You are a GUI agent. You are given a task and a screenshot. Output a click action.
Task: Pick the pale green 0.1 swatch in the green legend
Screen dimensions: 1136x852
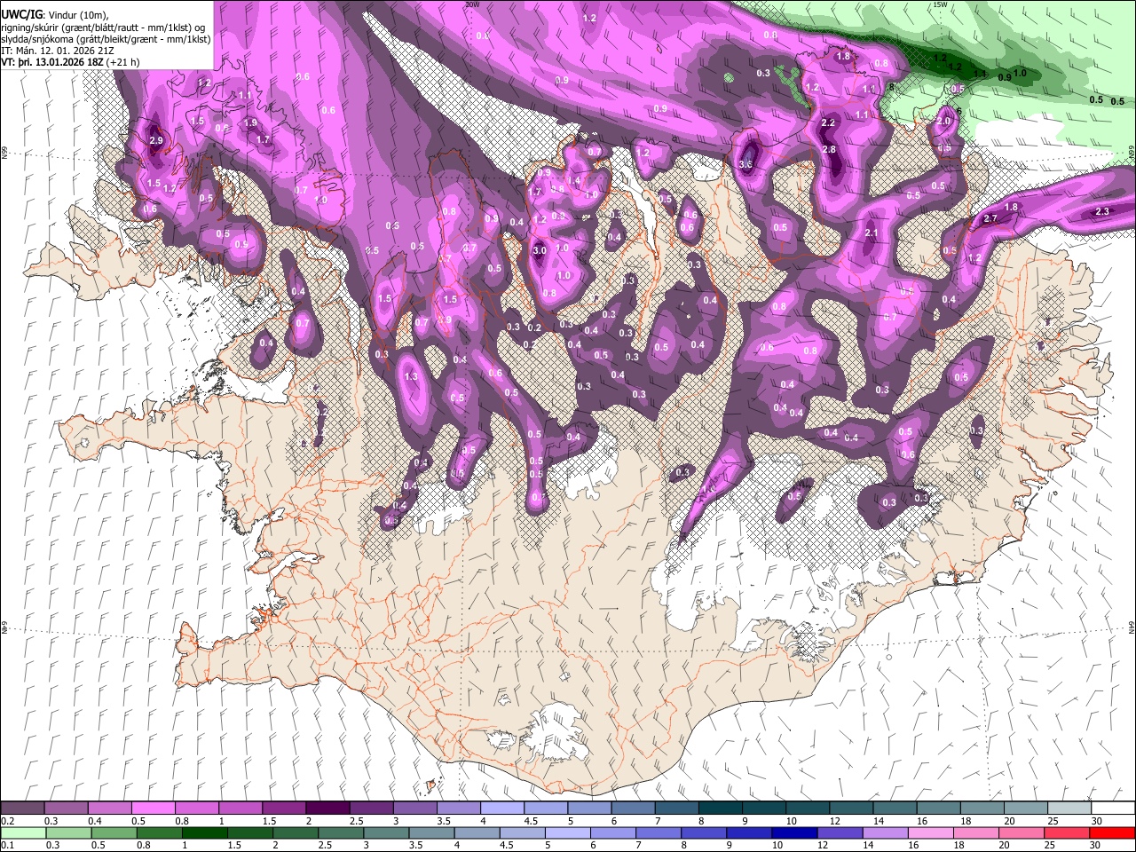pos(23,832)
